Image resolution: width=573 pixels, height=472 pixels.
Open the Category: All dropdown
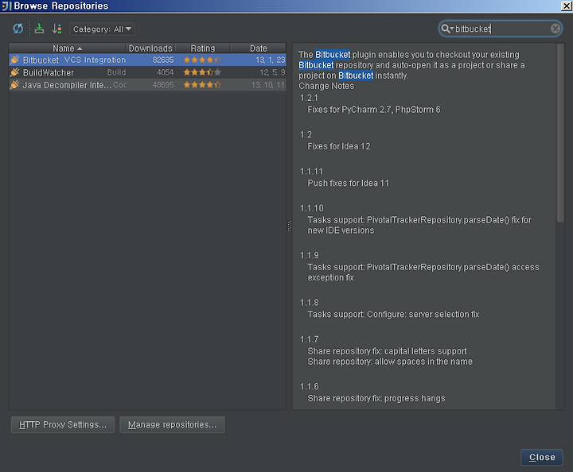[103, 29]
